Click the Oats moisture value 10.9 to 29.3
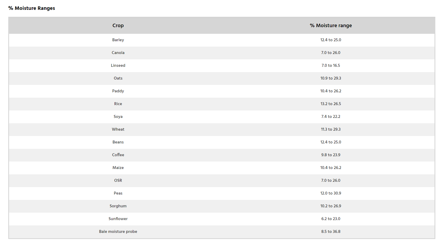This screenshot has height=243, width=442. click(x=331, y=78)
